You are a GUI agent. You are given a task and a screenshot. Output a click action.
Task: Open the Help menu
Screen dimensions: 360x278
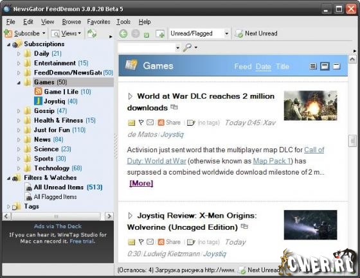click(x=145, y=22)
